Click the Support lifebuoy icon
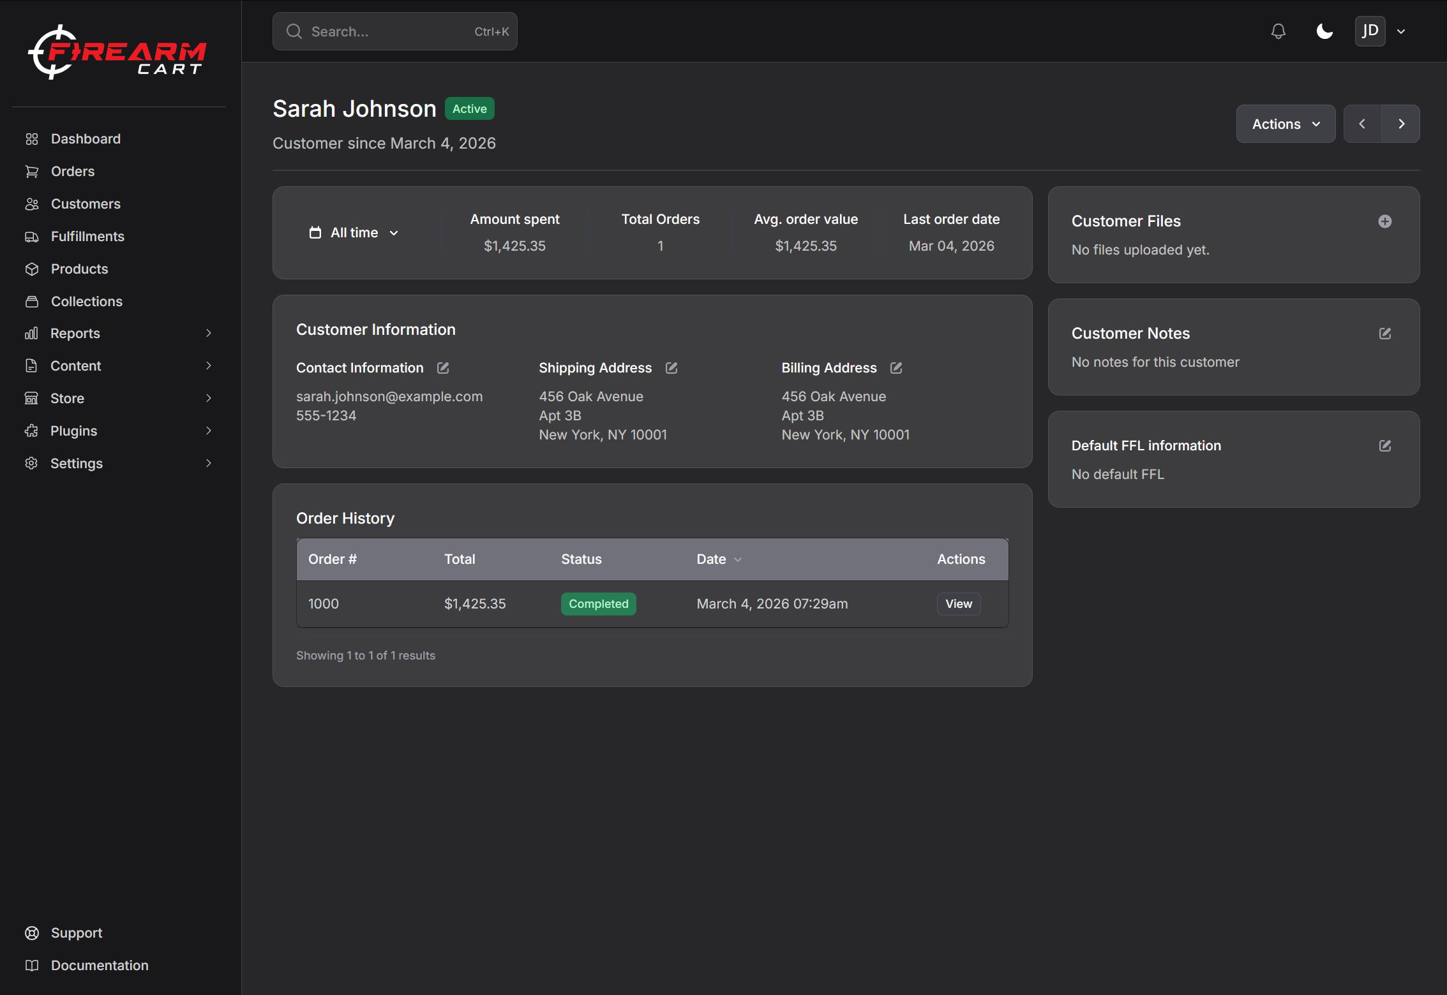This screenshot has width=1447, height=995. pyautogui.click(x=32, y=933)
